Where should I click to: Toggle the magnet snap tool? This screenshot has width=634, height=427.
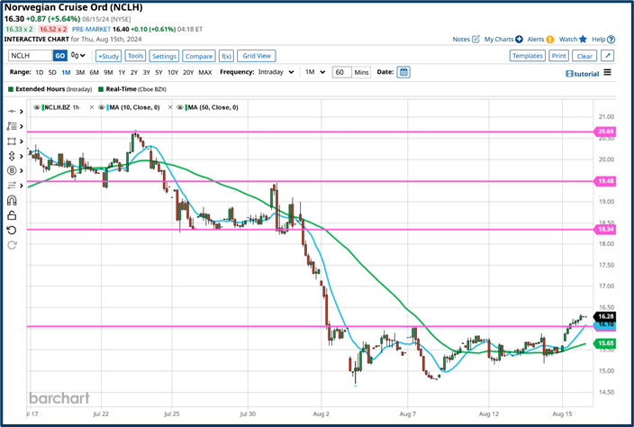tap(12, 200)
